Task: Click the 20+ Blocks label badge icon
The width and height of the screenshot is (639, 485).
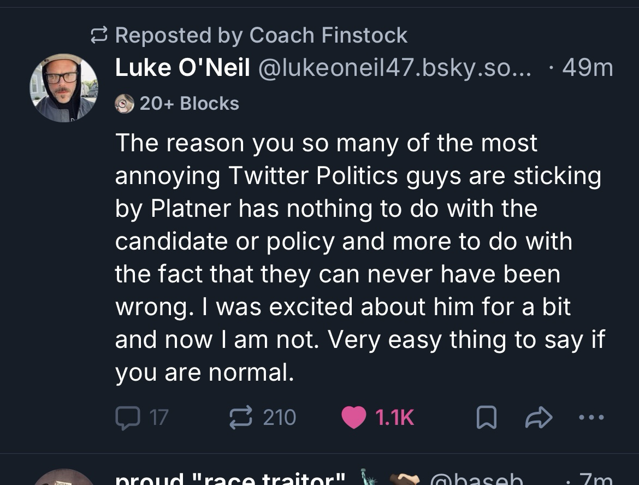Action: (125, 103)
